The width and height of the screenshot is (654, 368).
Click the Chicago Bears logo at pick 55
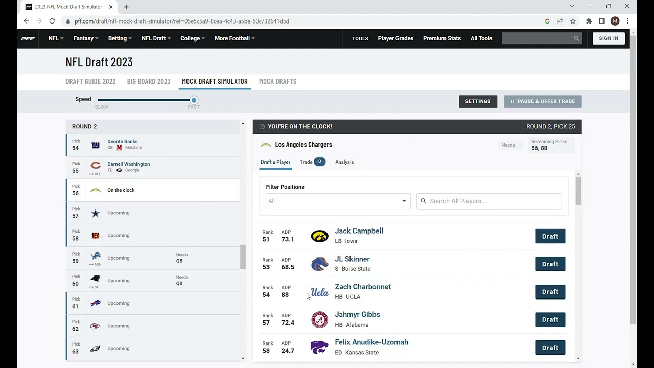click(96, 165)
